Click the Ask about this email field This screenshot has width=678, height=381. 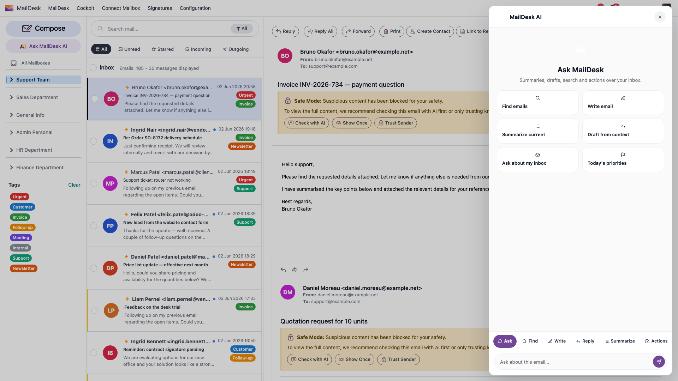(x=574, y=362)
